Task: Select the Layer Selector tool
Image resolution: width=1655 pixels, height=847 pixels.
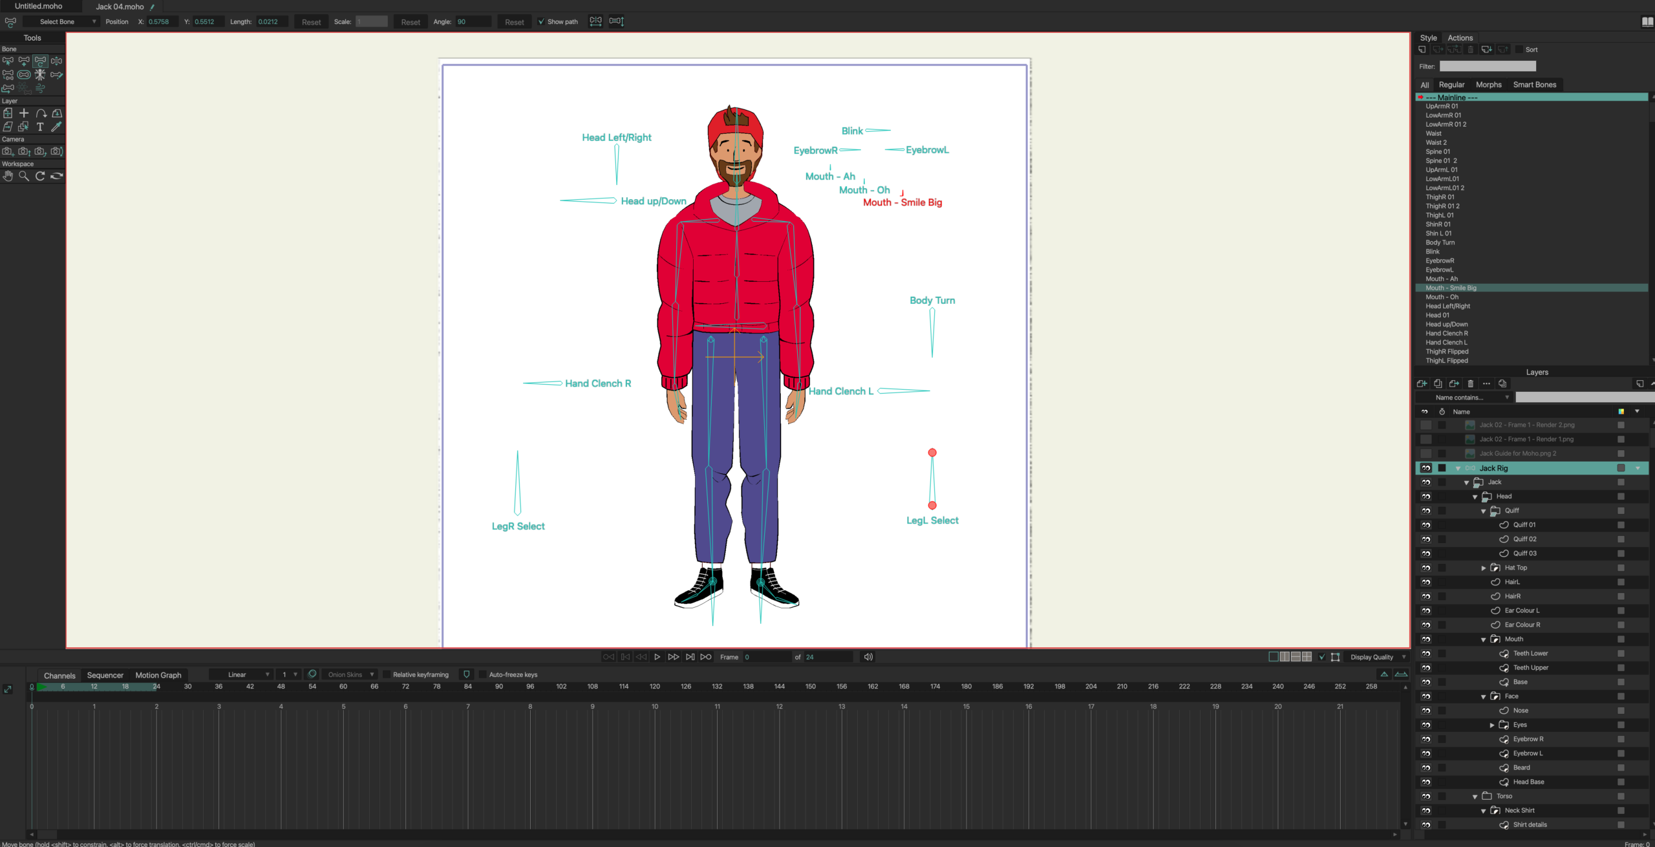Action: pyautogui.click(x=24, y=127)
